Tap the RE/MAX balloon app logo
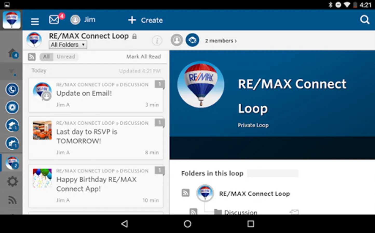The width and height of the screenshot is (375, 233). pyautogui.click(x=12, y=20)
